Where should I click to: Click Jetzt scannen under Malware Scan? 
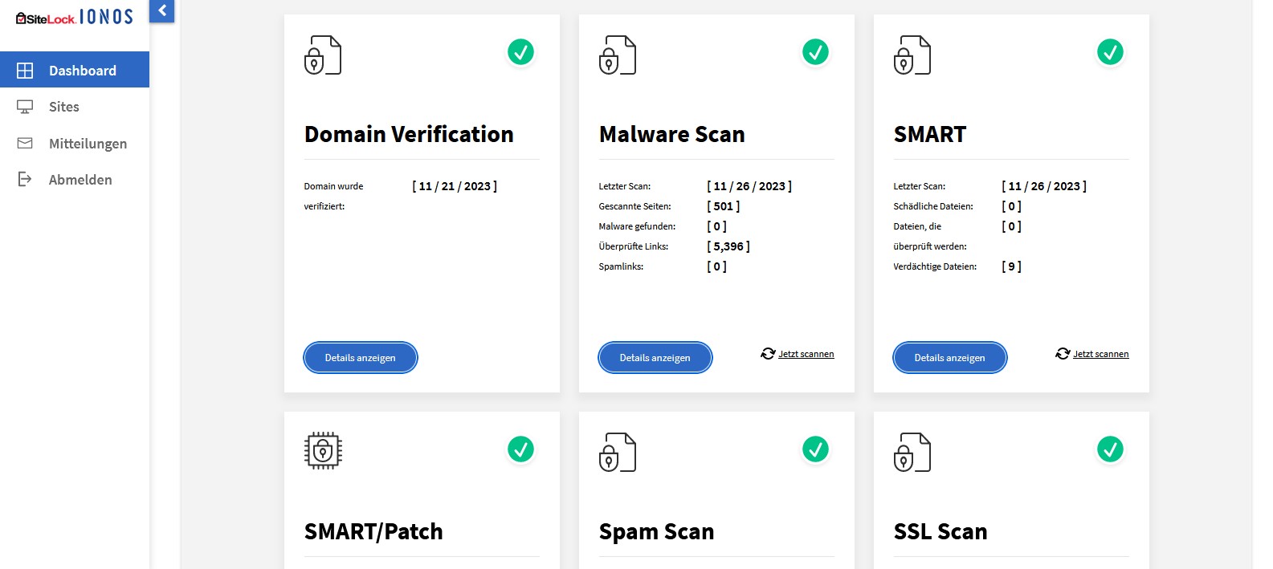tap(805, 354)
